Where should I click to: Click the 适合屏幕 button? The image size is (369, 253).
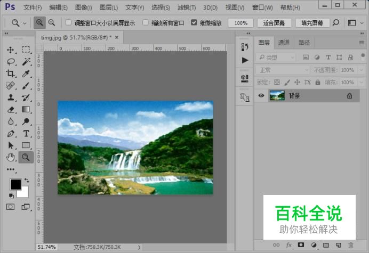pos(274,23)
